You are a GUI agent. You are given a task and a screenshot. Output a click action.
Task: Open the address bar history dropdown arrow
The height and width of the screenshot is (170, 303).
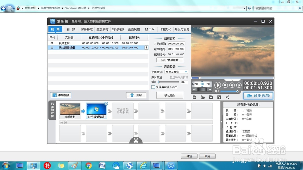(244, 8)
